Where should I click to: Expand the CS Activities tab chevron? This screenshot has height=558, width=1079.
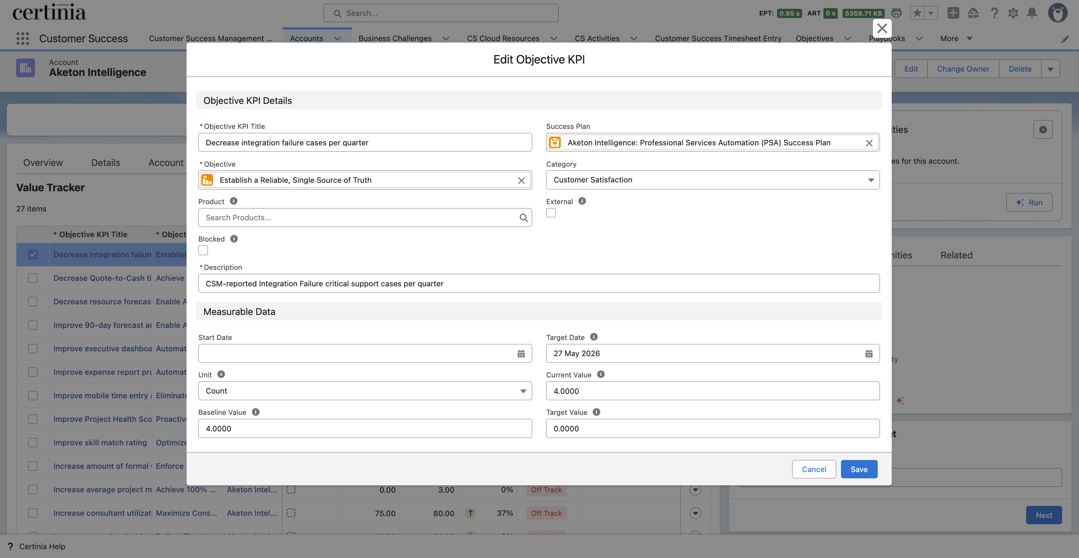(x=634, y=39)
